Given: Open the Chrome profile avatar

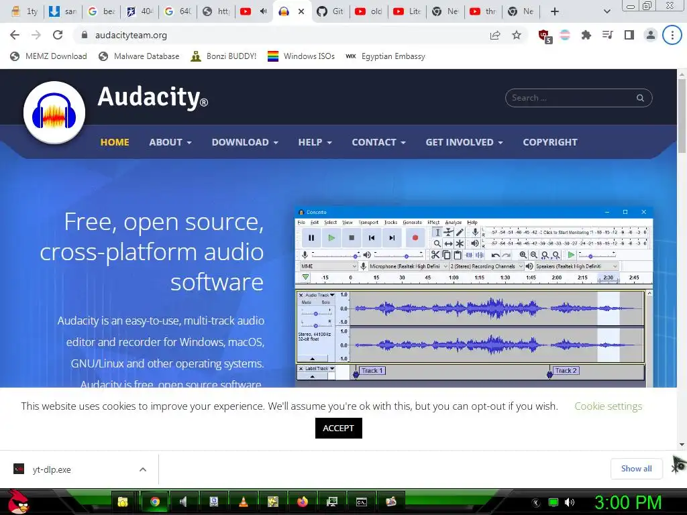Looking at the screenshot, I should click(651, 35).
